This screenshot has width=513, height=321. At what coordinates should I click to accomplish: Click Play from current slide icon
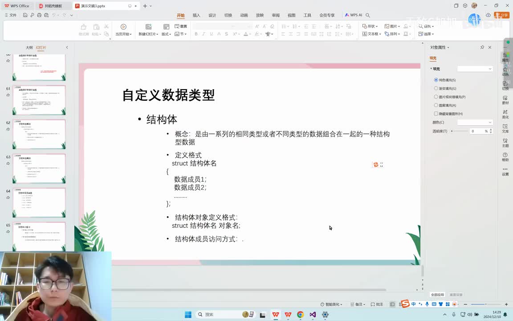pyautogui.click(x=123, y=27)
